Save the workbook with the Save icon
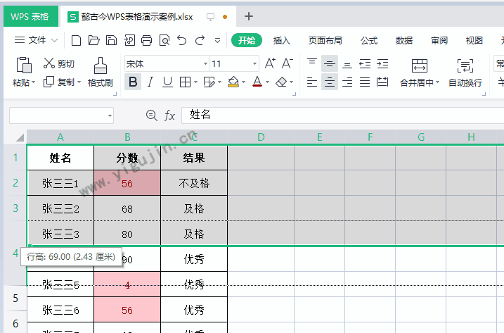The image size is (504, 333). [112, 41]
